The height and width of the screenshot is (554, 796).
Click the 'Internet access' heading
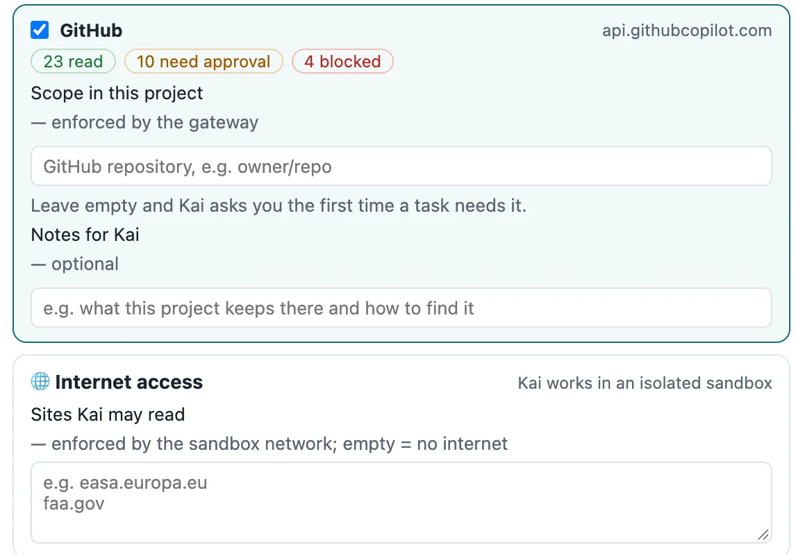(x=129, y=382)
